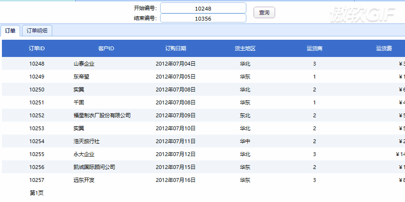
Task: Select the row for customer 东帝望
Action: 81,77
